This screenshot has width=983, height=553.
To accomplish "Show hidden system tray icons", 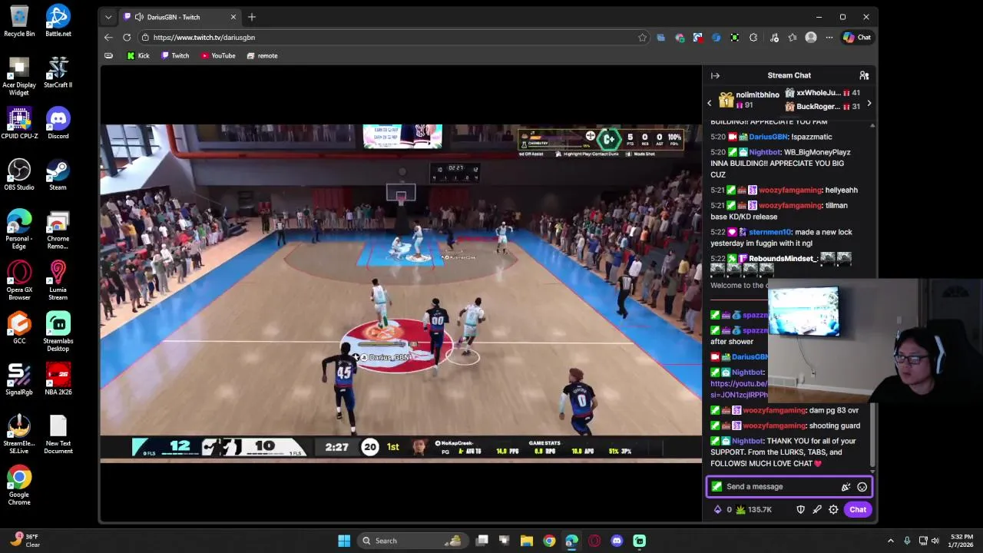I will pyautogui.click(x=891, y=541).
